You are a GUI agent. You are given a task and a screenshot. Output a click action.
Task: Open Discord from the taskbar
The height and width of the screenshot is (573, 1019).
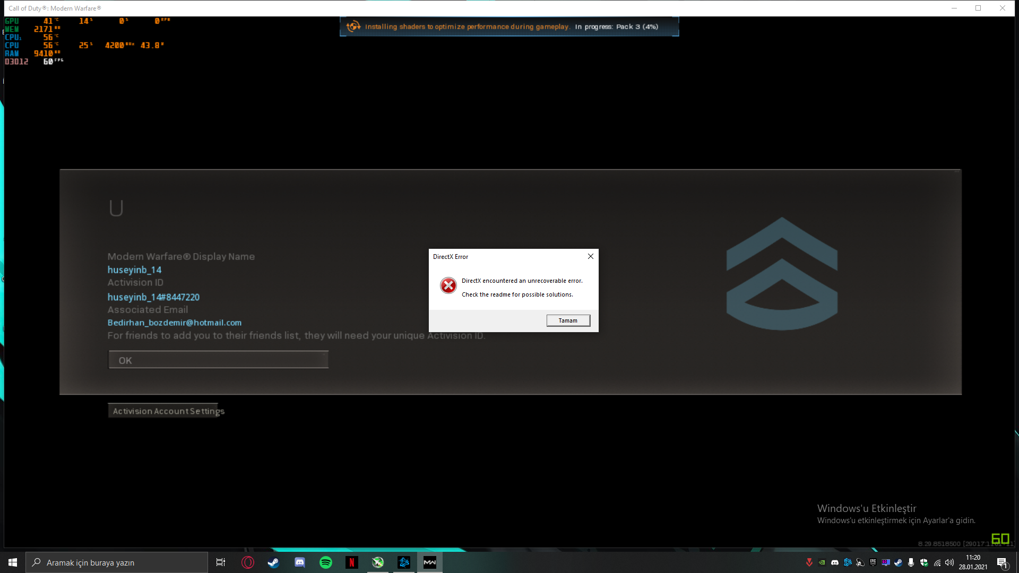coord(300,562)
